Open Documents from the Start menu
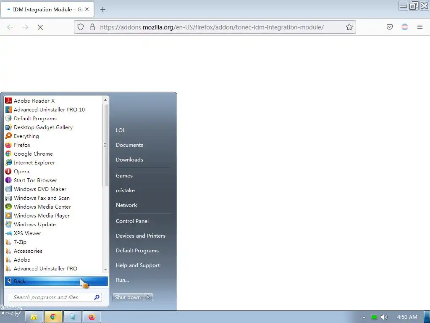430x323 pixels. pyautogui.click(x=129, y=145)
